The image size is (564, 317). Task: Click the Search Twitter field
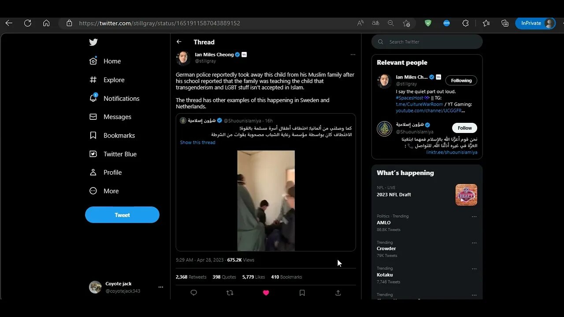[x=427, y=42]
